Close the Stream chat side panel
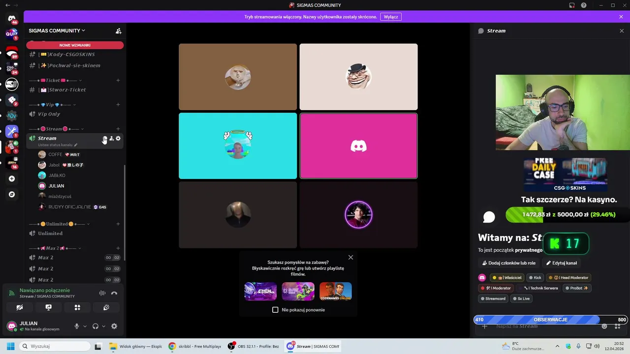630x354 pixels. coord(621,30)
